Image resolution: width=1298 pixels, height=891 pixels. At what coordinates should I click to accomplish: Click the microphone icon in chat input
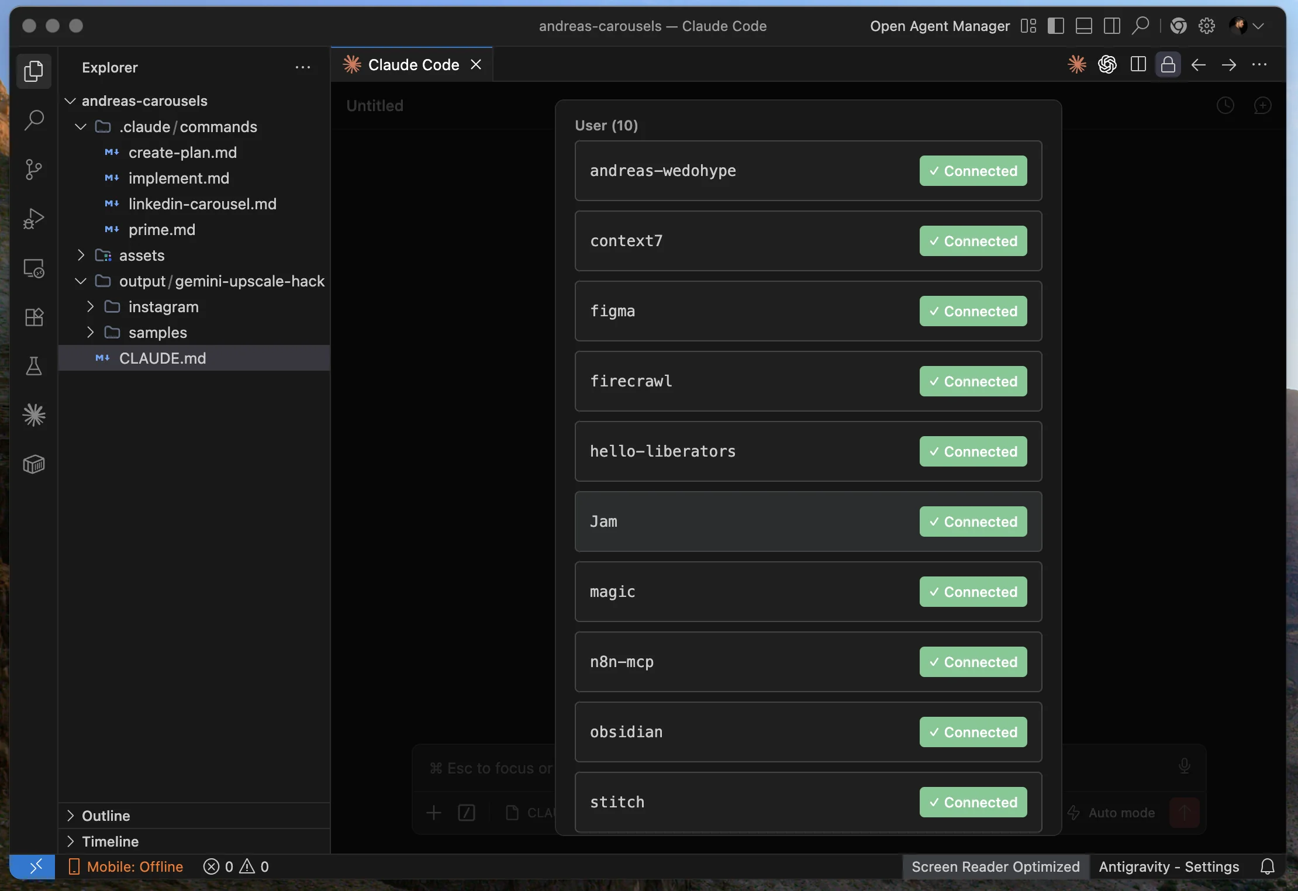click(1185, 766)
